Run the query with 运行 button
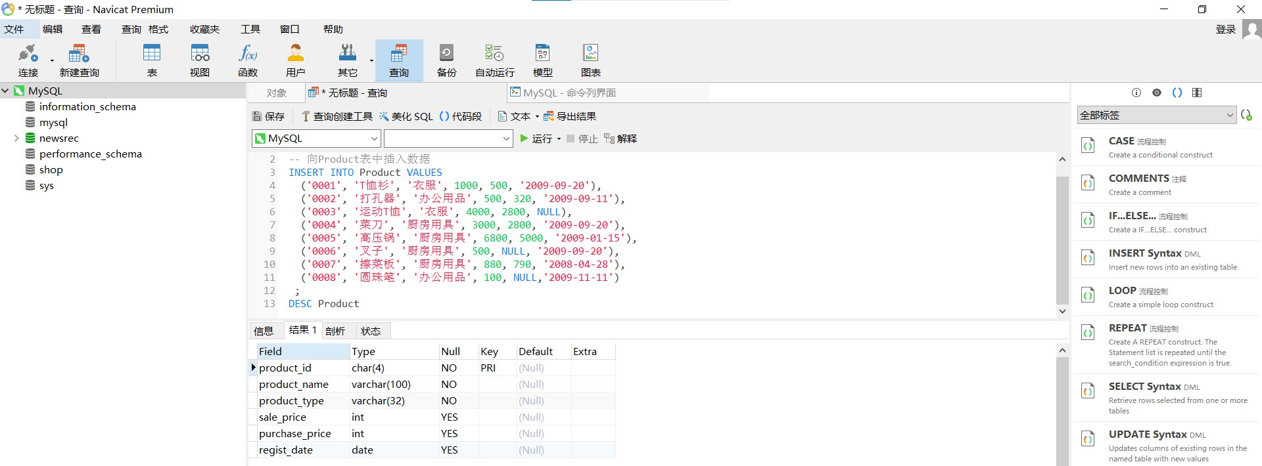 pos(536,138)
